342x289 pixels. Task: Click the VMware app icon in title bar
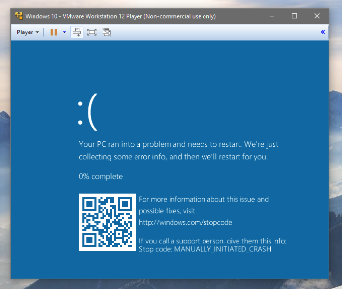19,16
